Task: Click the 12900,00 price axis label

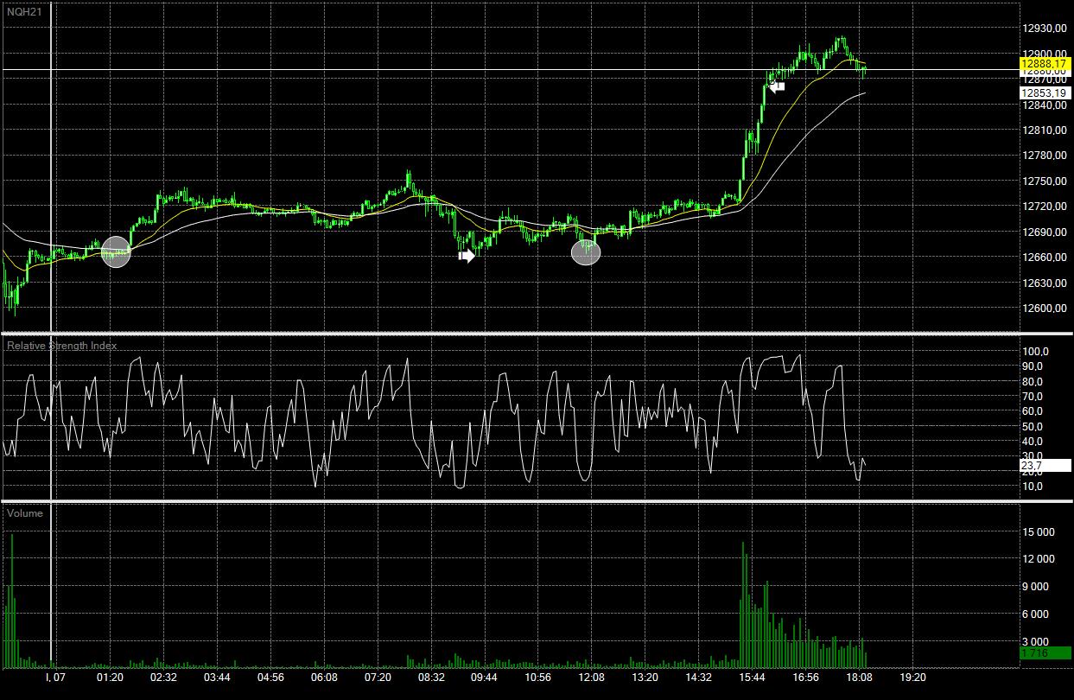Action: (x=1044, y=54)
